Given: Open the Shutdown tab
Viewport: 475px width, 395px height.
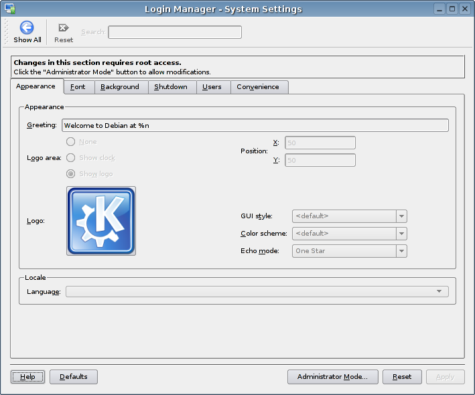Looking at the screenshot, I should pyautogui.click(x=171, y=87).
